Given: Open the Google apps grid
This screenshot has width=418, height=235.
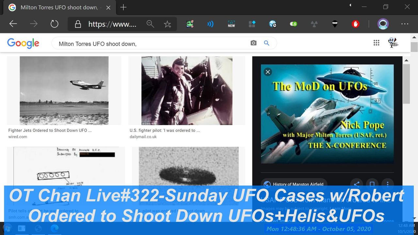Looking at the screenshot, I should coord(376,43).
